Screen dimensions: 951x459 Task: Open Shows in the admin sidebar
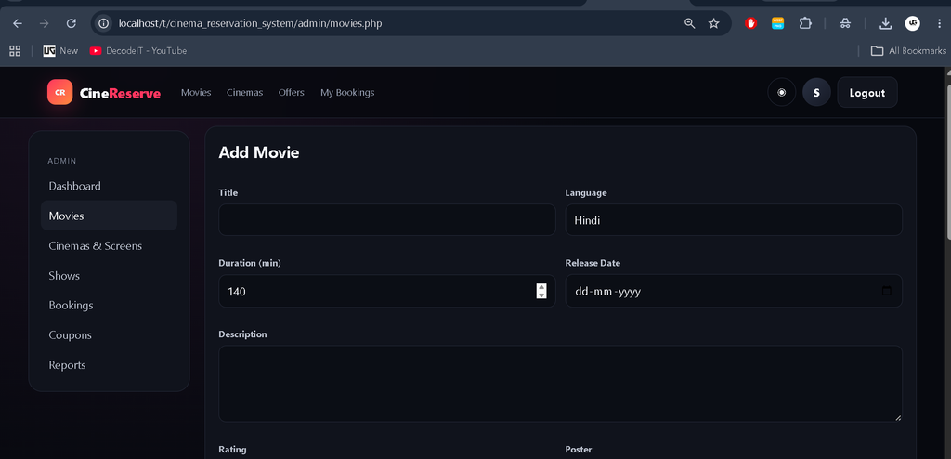(x=110, y=276)
